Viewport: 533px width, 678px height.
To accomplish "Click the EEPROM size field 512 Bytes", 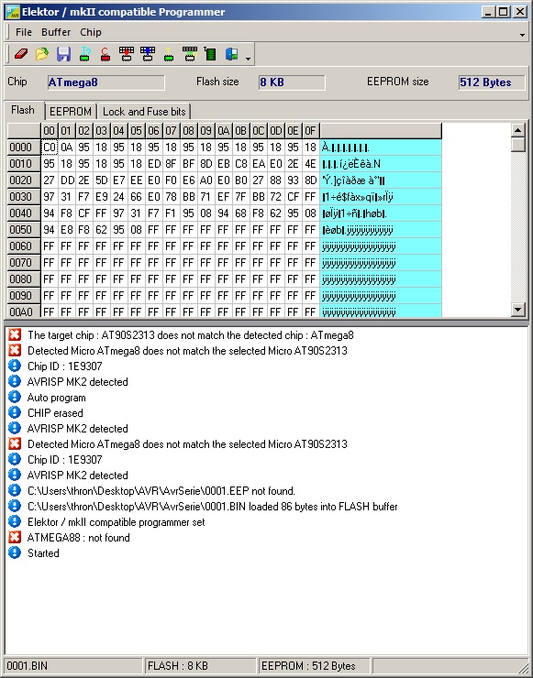I will coord(492,82).
